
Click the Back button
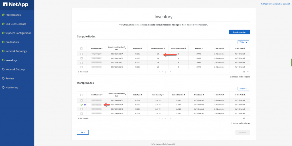[83, 132]
